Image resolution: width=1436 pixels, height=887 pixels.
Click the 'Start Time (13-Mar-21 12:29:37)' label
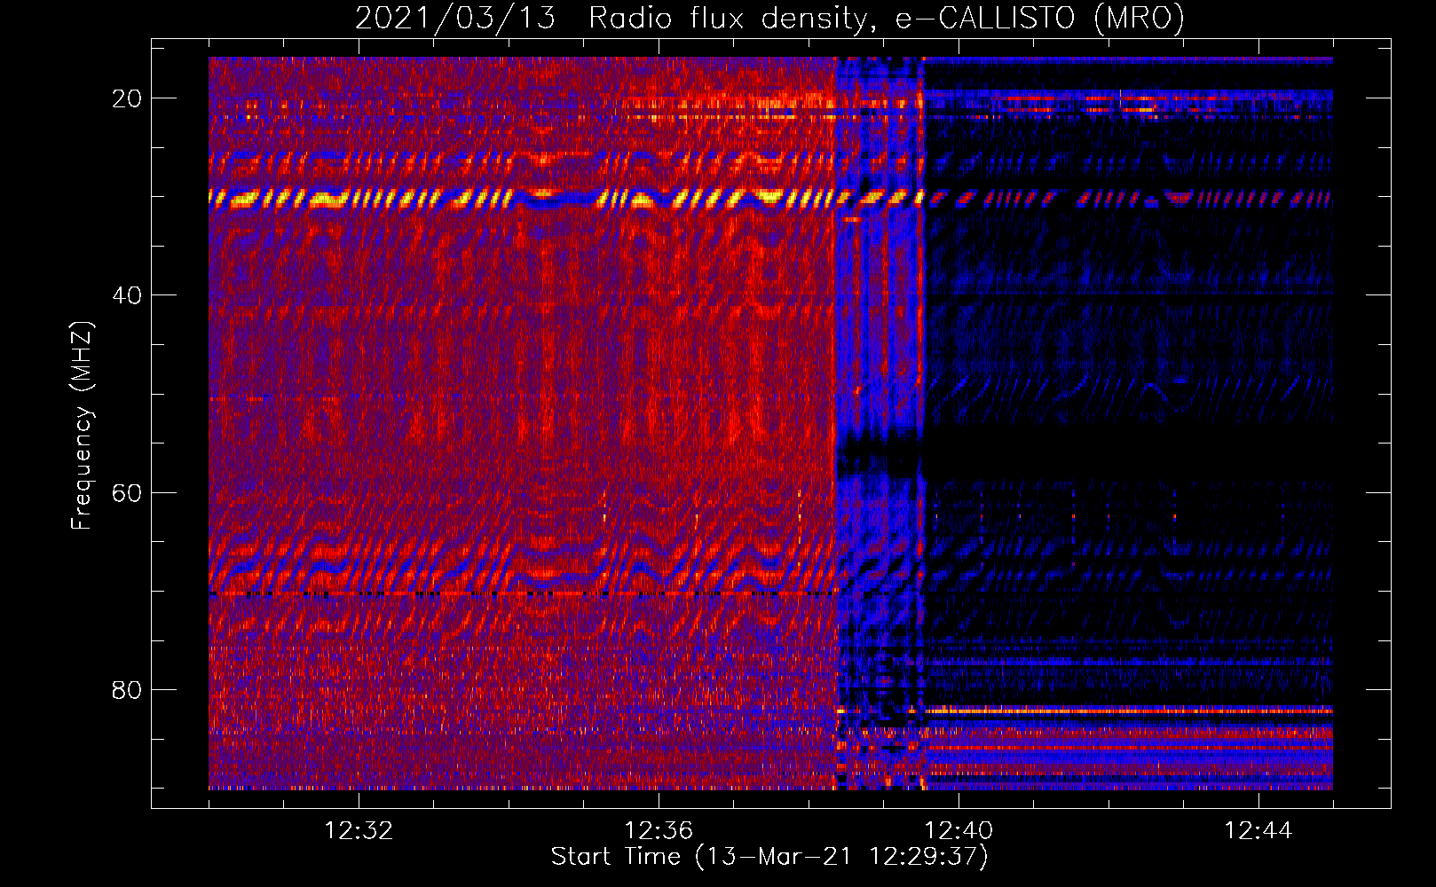769,857
